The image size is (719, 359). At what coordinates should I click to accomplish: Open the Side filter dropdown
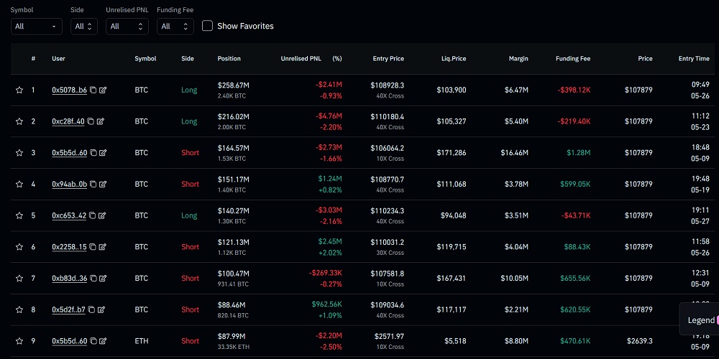[x=83, y=27]
